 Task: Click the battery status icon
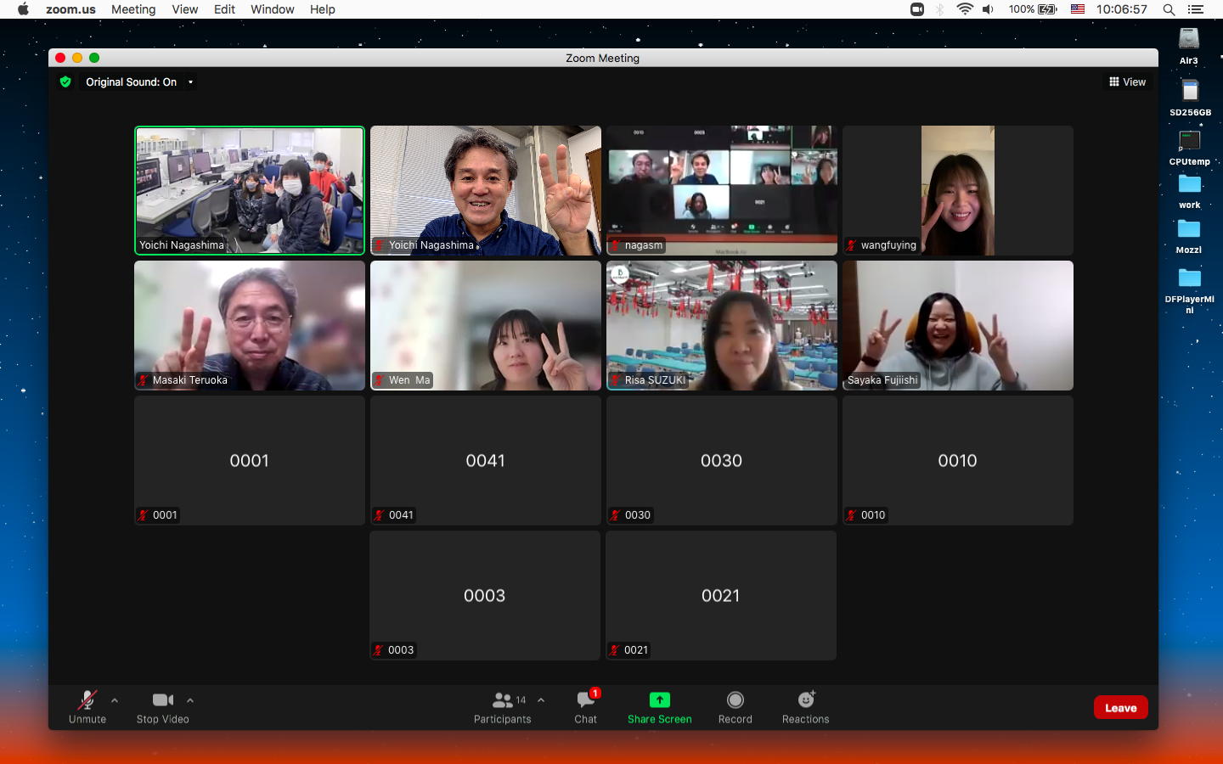(1047, 9)
